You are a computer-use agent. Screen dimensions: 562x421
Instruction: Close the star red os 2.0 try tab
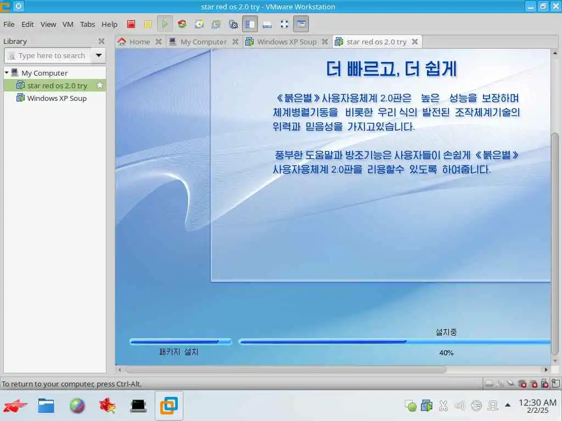(415, 42)
